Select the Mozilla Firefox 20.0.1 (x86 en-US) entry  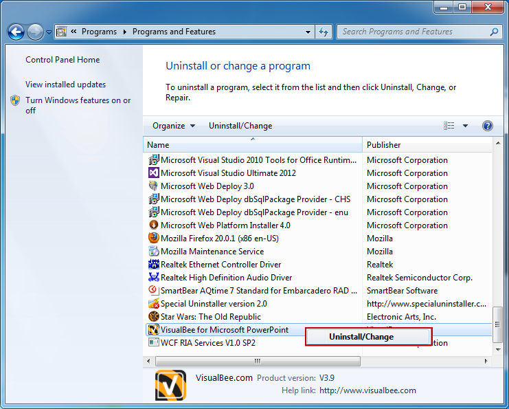click(x=219, y=239)
